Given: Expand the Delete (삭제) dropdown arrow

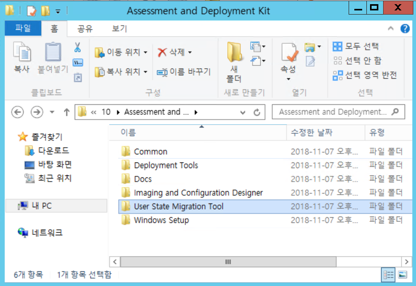Looking at the screenshot, I should 190,52.
